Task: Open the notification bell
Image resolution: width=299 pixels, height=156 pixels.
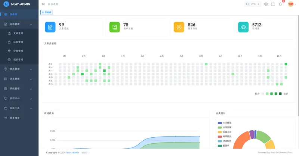Action: click(280, 4)
